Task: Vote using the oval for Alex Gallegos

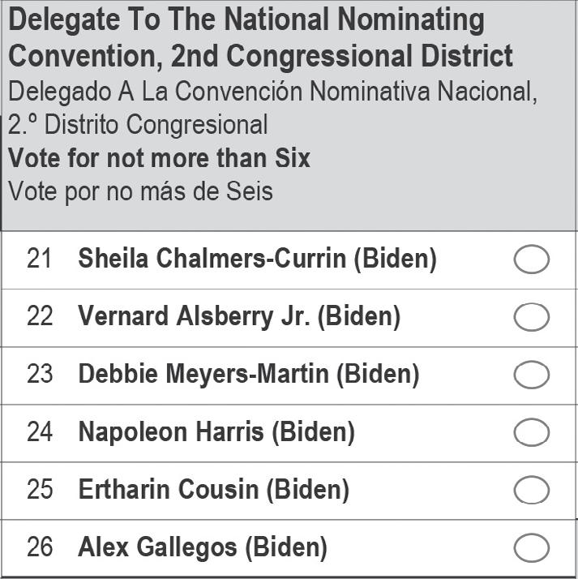Action: [x=532, y=548]
